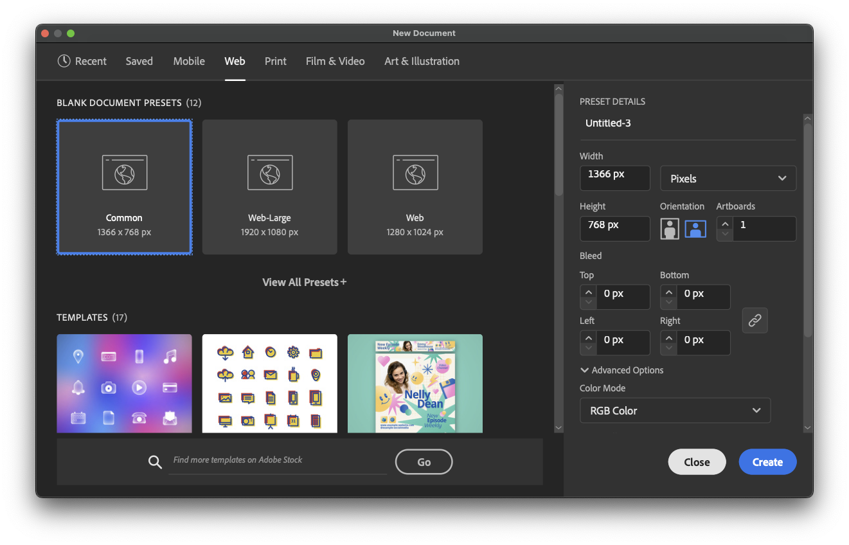Viewport: 849px width, 545px height.
Task: Click preset details scrollbar down arrow
Action: [x=808, y=427]
